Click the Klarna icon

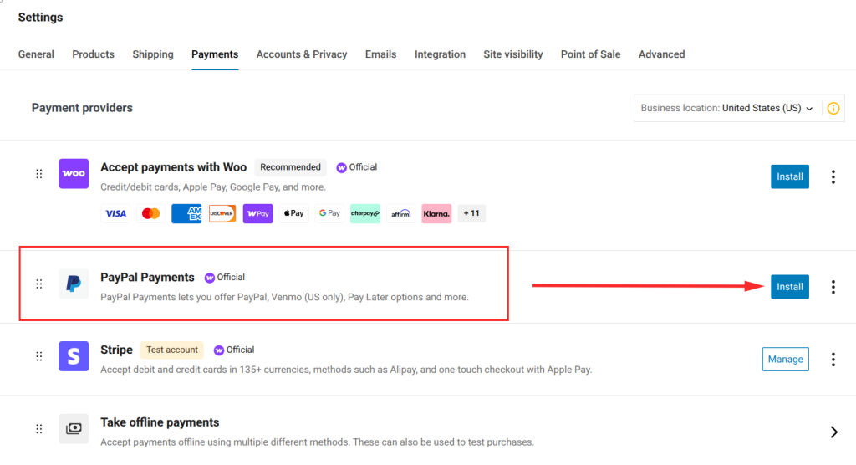click(436, 213)
